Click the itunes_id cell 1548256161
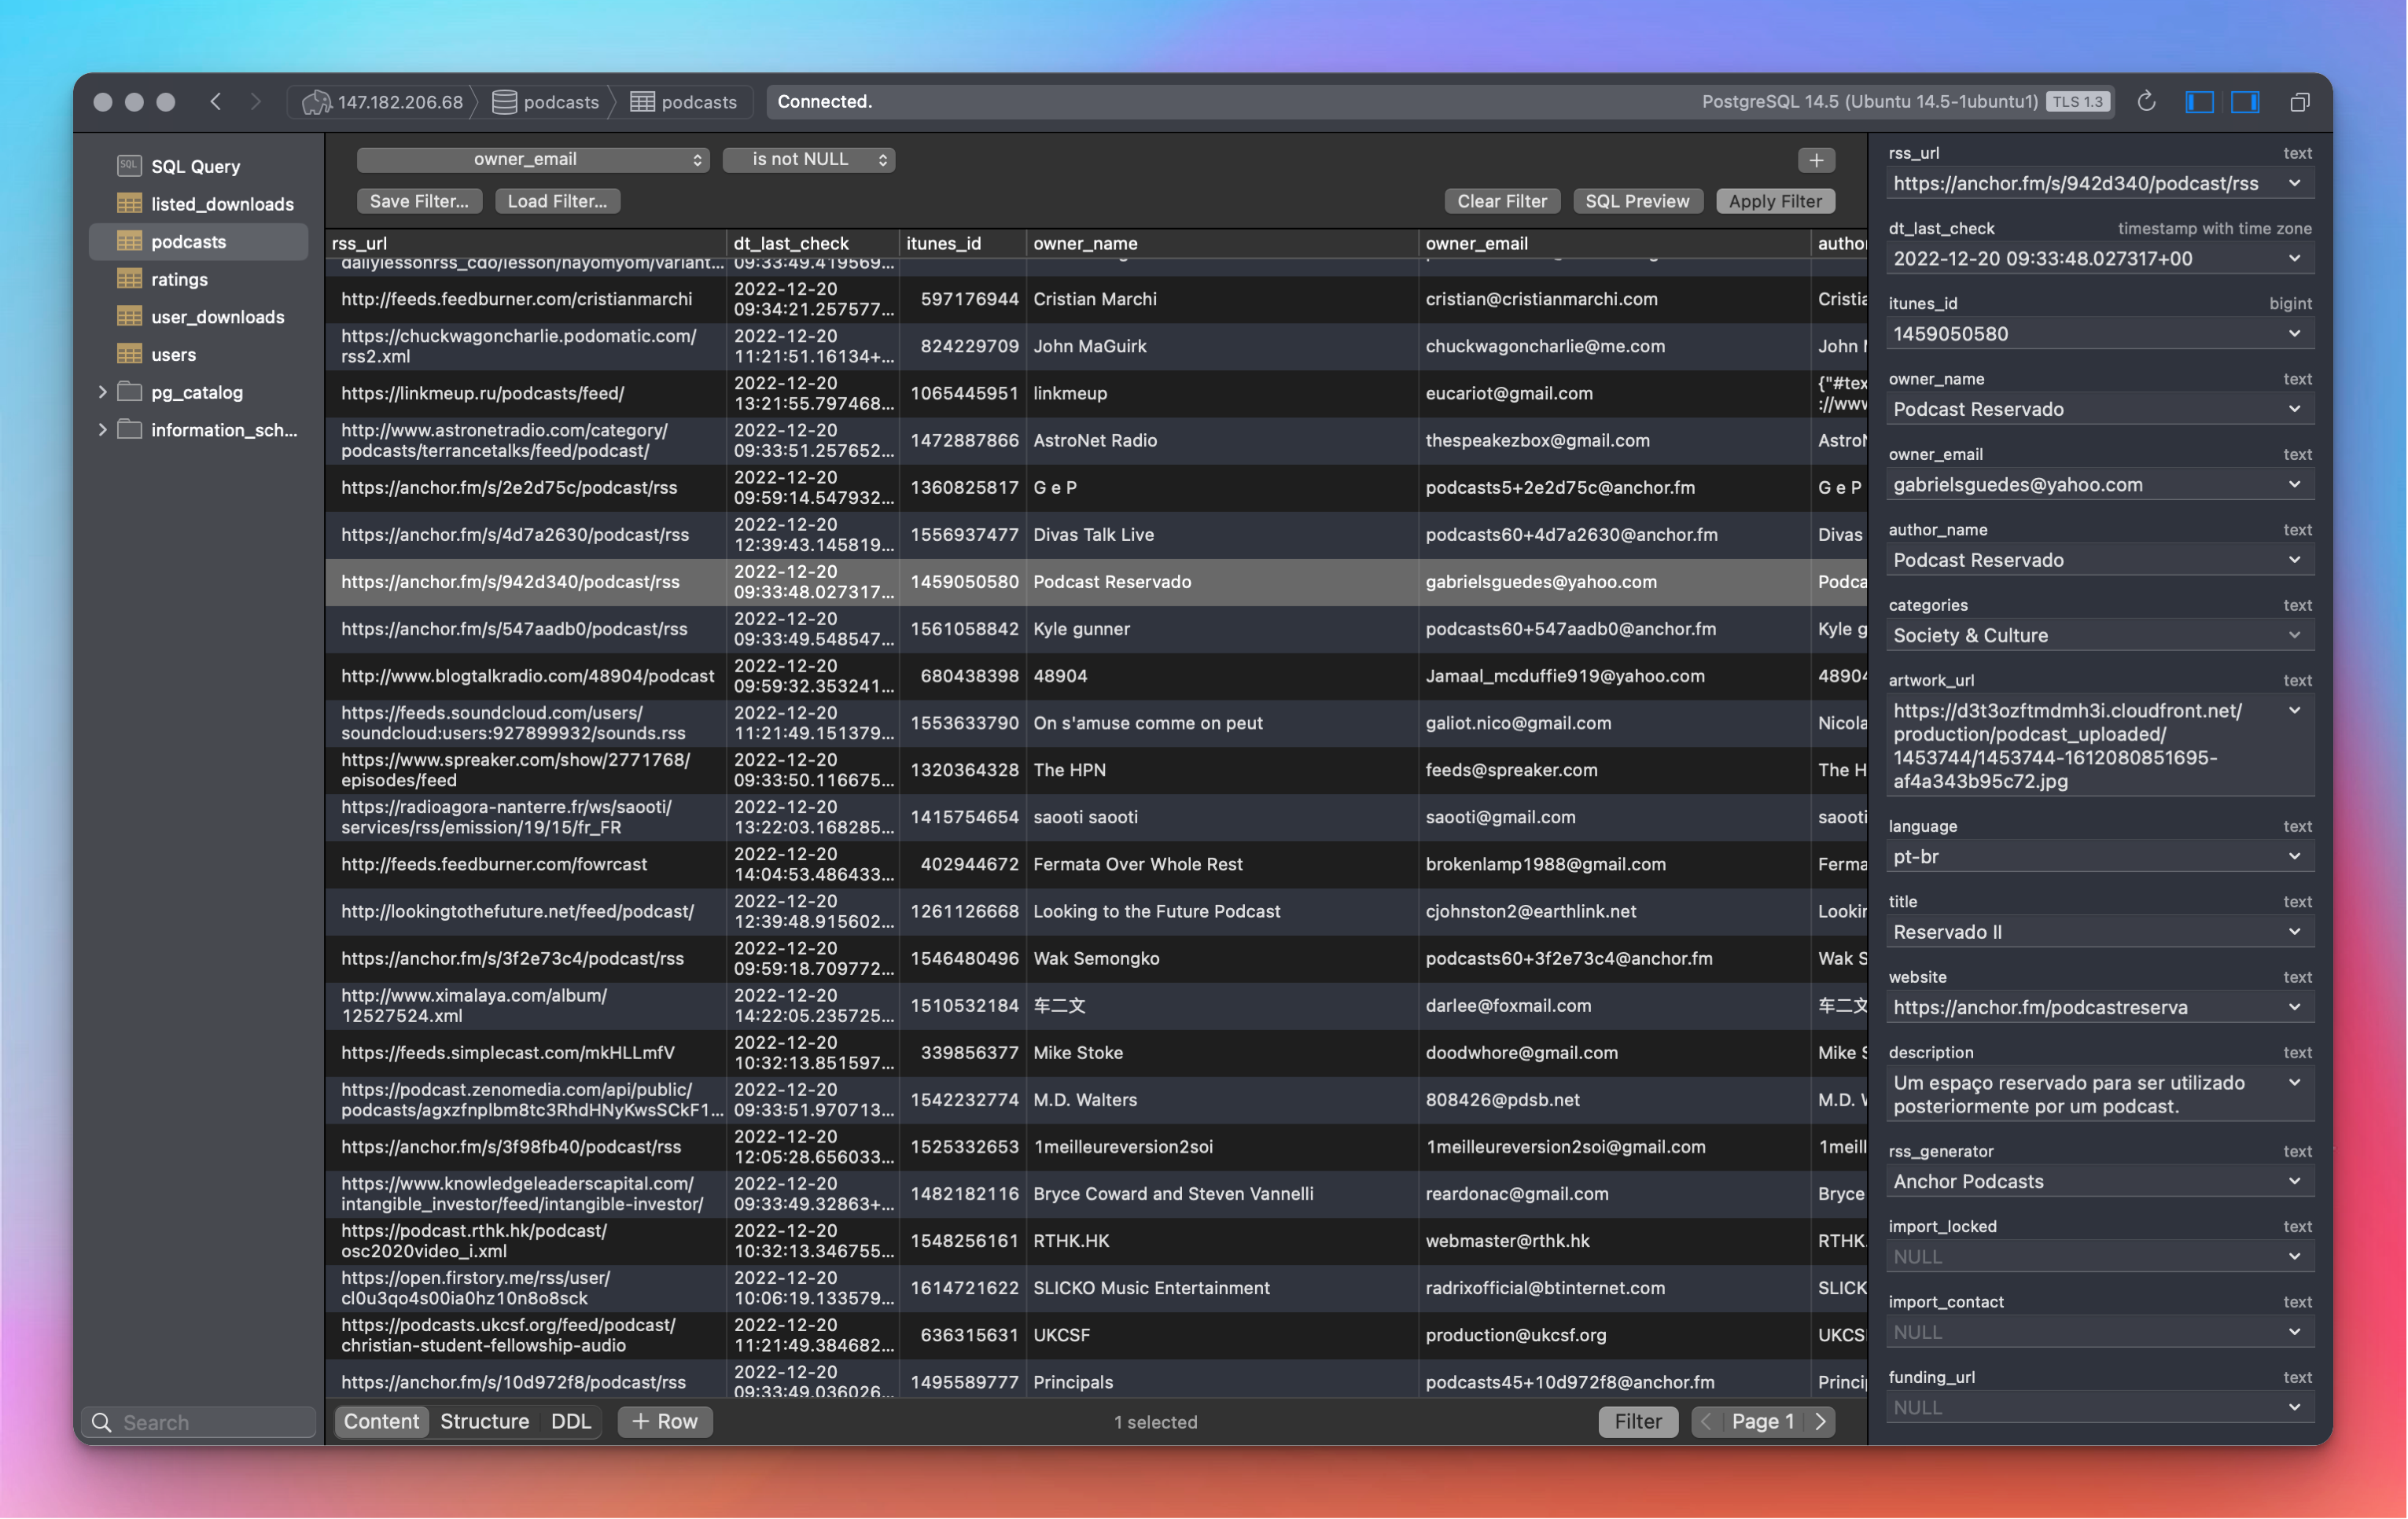This screenshot has width=2408, height=1519. [963, 1241]
